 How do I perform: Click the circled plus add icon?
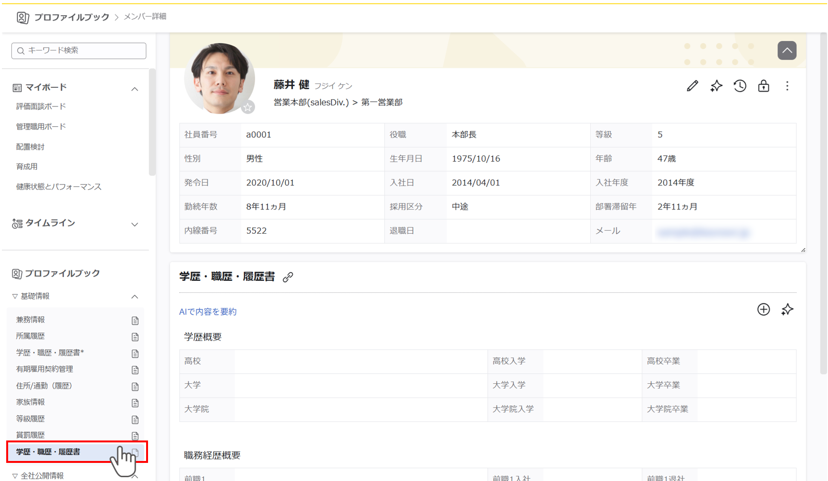click(x=764, y=309)
